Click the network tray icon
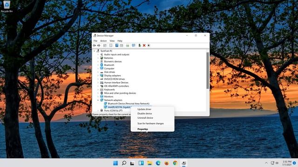Image resolution: width=298 pixels, height=167 pixels. (x=272, y=163)
